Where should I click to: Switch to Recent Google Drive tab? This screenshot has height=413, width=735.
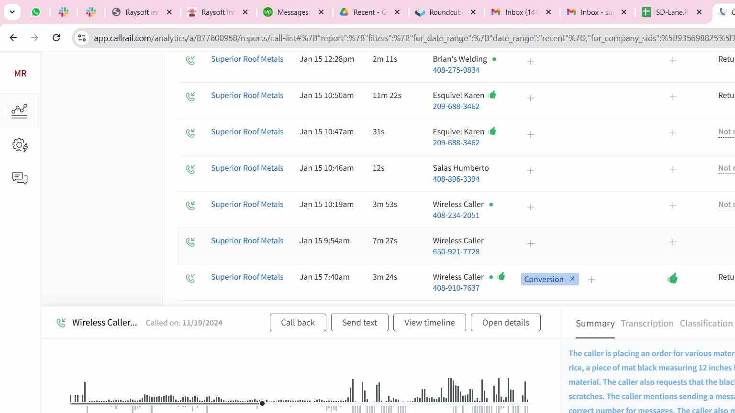(x=369, y=12)
